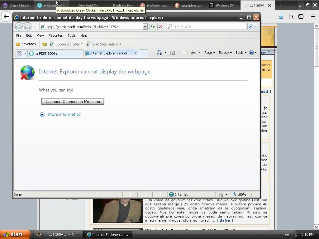The height and width of the screenshot is (239, 319).
Task: Expand Print options dropdown arrow
Action: (200, 53)
